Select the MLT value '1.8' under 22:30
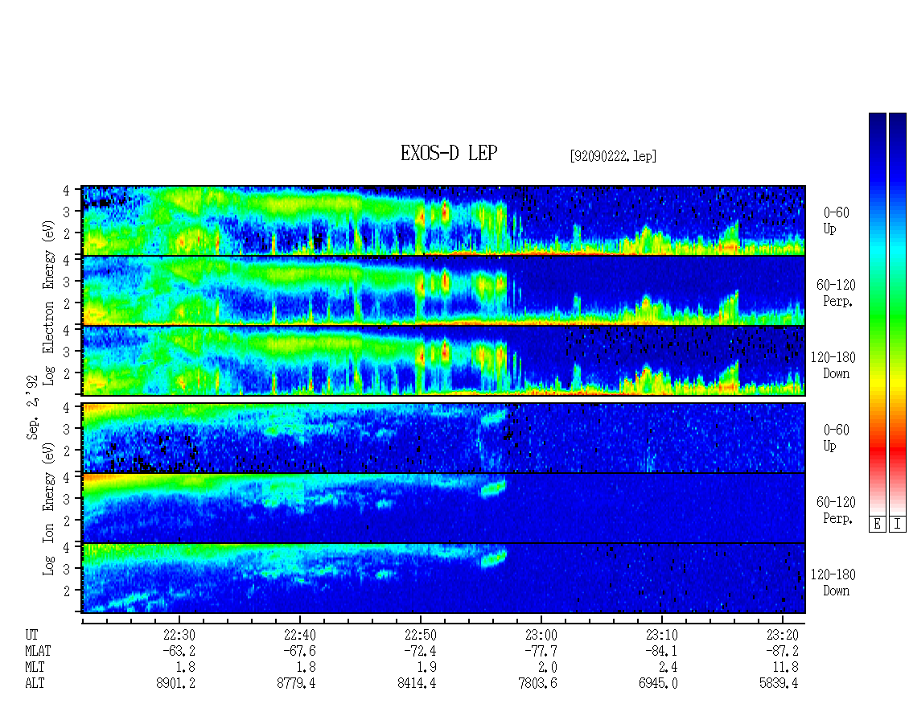 point(186,668)
